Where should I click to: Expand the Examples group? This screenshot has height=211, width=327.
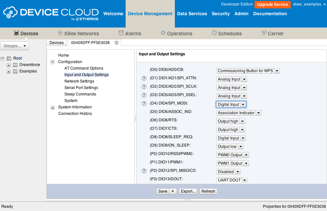coord(8,72)
